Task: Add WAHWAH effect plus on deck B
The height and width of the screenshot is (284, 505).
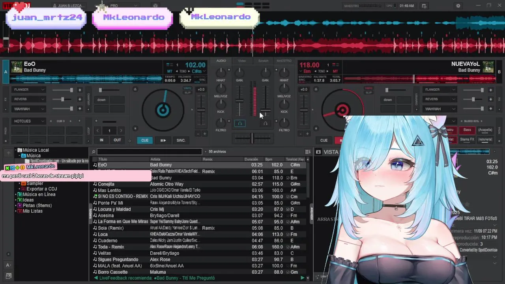Action: 490,109
